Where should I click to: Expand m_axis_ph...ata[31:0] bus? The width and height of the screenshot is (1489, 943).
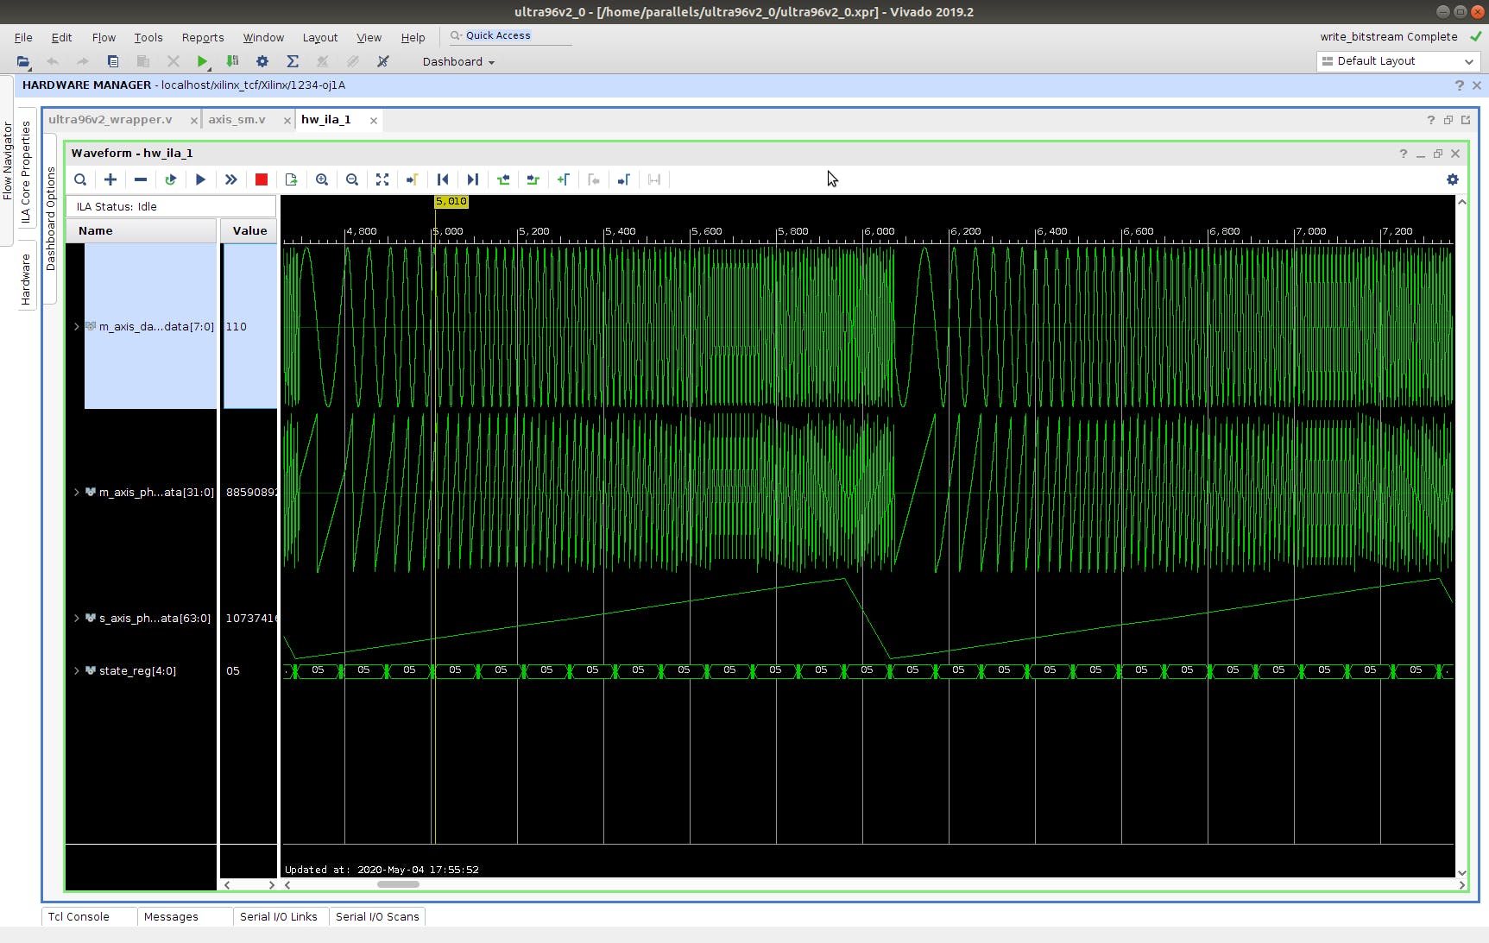pyautogui.click(x=77, y=492)
